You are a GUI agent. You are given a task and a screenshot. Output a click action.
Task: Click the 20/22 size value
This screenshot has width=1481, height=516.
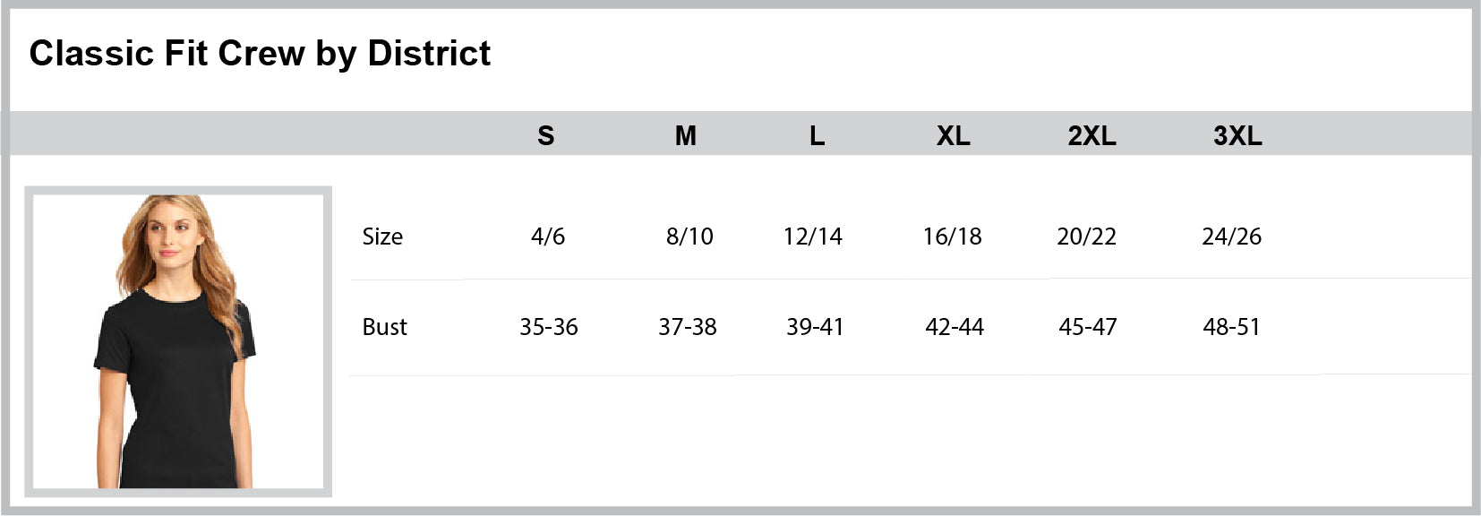tap(1087, 236)
